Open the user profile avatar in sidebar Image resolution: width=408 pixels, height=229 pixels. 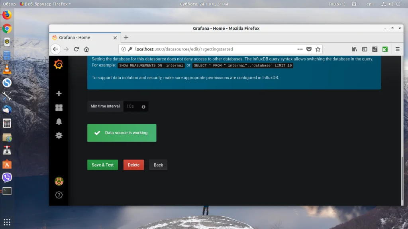[59, 181]
